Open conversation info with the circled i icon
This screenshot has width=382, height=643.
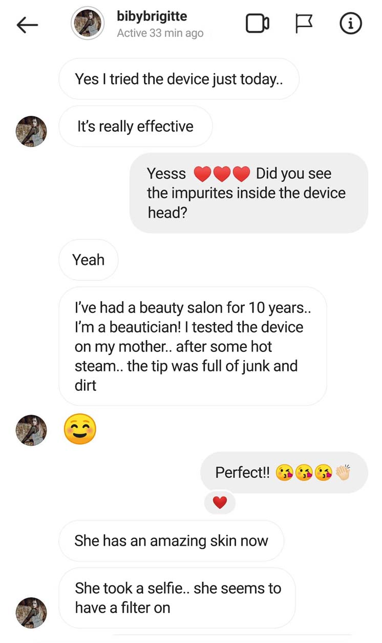[351, 24]
